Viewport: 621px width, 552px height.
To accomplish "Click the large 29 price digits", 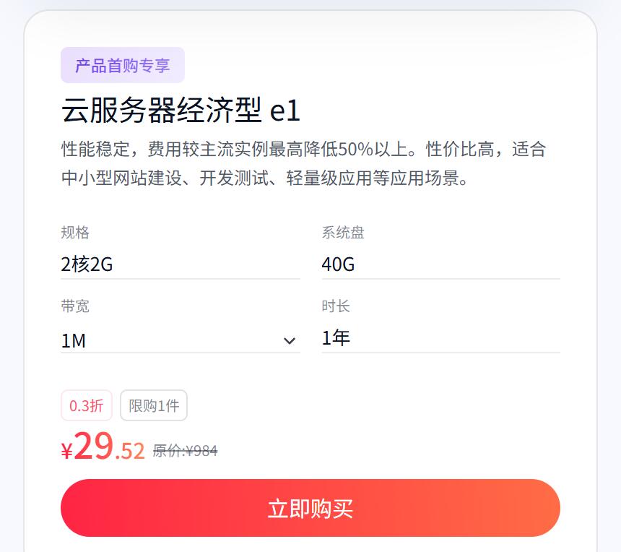I will 93,446.
